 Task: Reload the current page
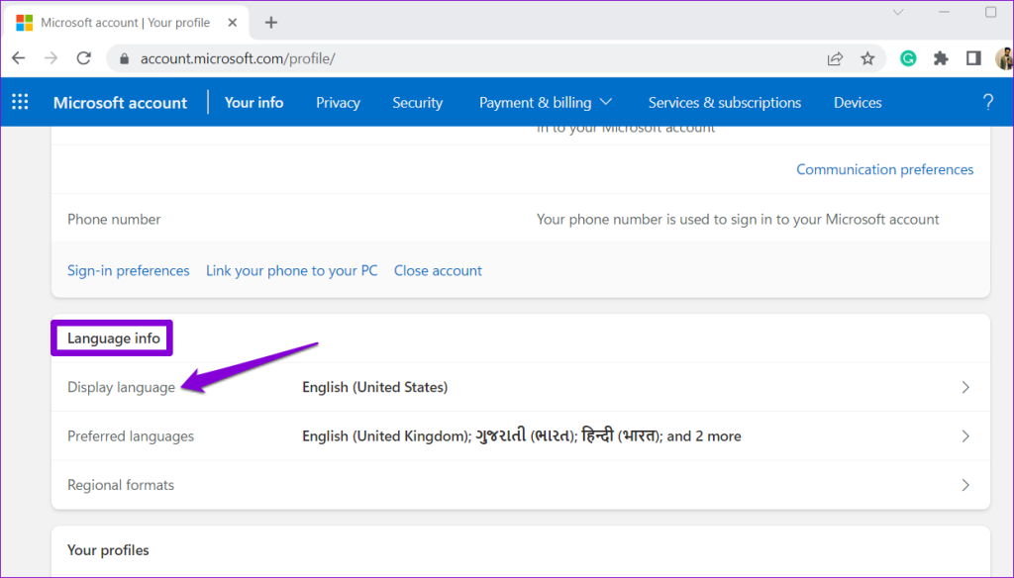(84, 58)
